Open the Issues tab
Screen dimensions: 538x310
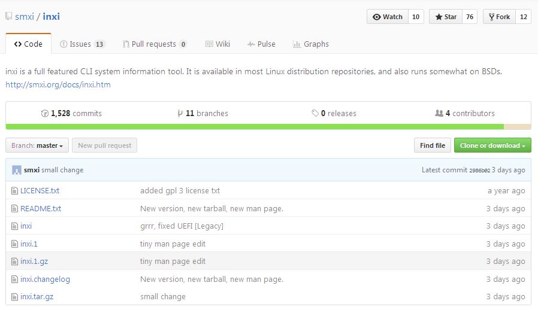pyautogui.click(x=82, y=44)
